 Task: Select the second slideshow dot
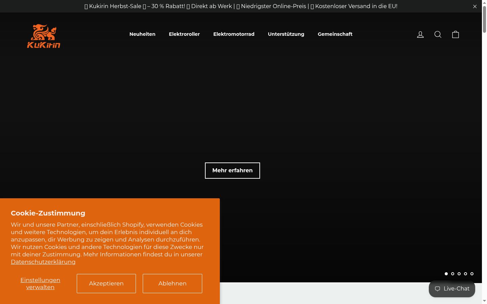(x=453, y=274)
